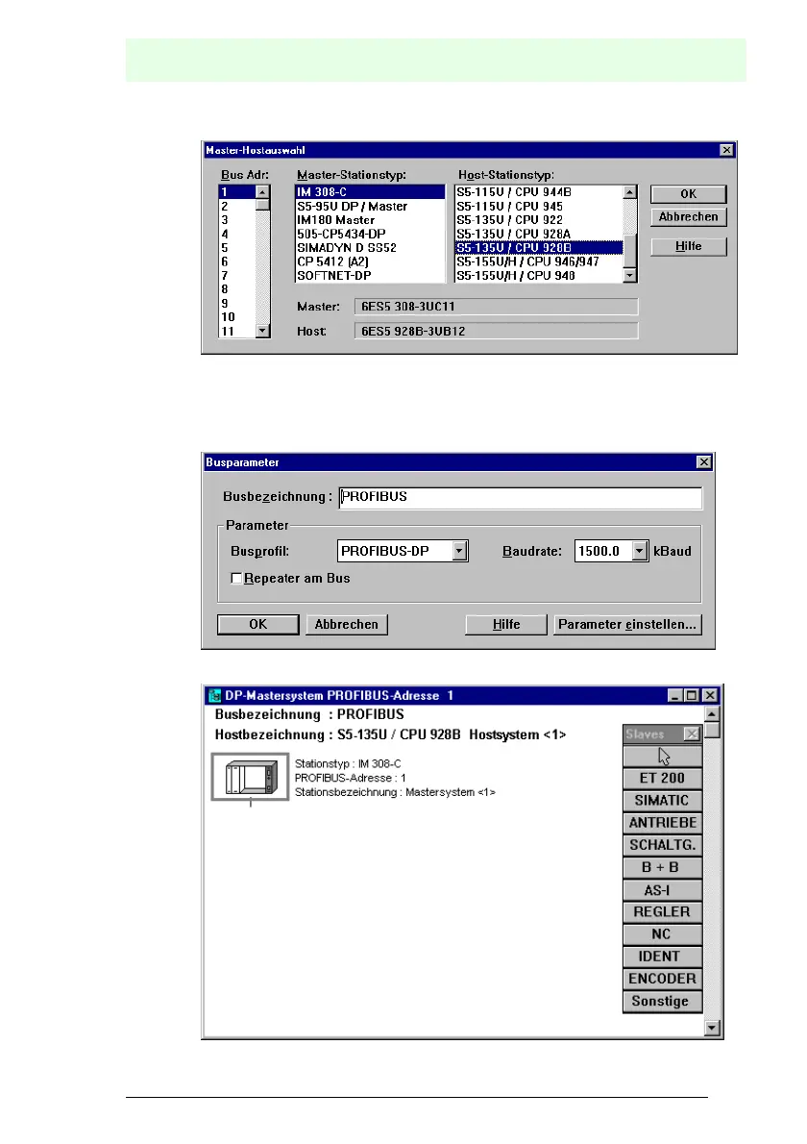Select host S5-135U / CPU 922
The height and width of the screenshot is (1144, 807).
point(539,220)
